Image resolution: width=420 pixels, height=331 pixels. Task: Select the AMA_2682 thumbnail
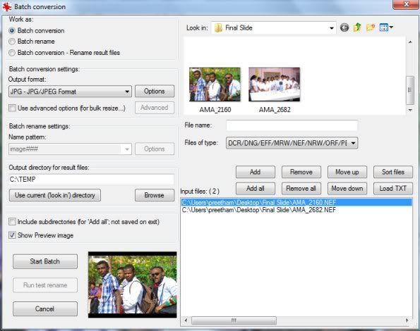[x=275, y=85]
